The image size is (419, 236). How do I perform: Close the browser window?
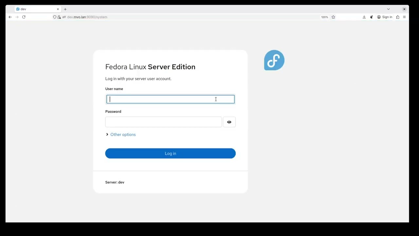(404, 9)
